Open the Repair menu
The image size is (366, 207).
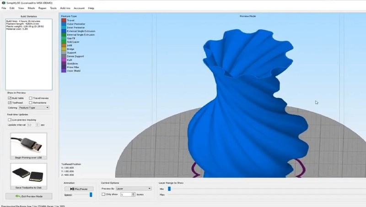pos(42,8)
